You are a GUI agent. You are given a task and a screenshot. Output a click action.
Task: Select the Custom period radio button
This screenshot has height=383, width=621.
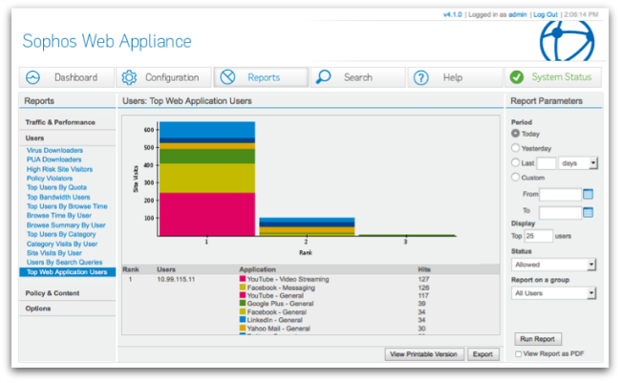click(x=515, y=177)
